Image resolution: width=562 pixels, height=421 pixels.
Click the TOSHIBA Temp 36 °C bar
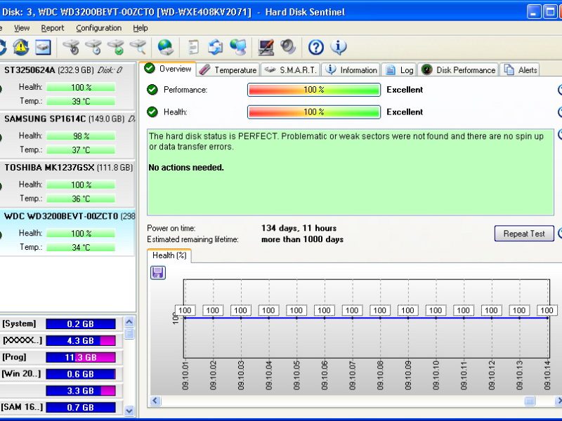[x=81, y=199]
